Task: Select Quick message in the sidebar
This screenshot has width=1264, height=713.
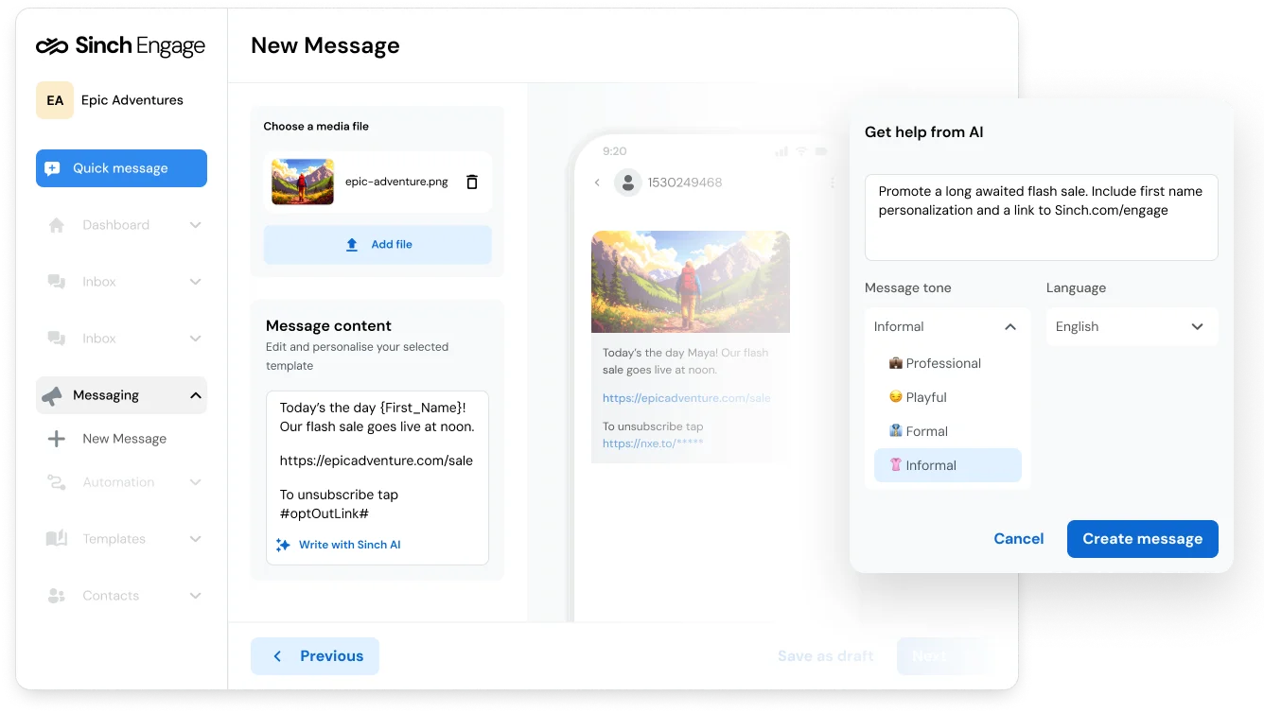Action: point(121,167)
